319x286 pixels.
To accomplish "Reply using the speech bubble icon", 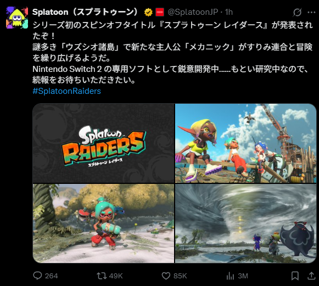I will click(x=37, y=276).
